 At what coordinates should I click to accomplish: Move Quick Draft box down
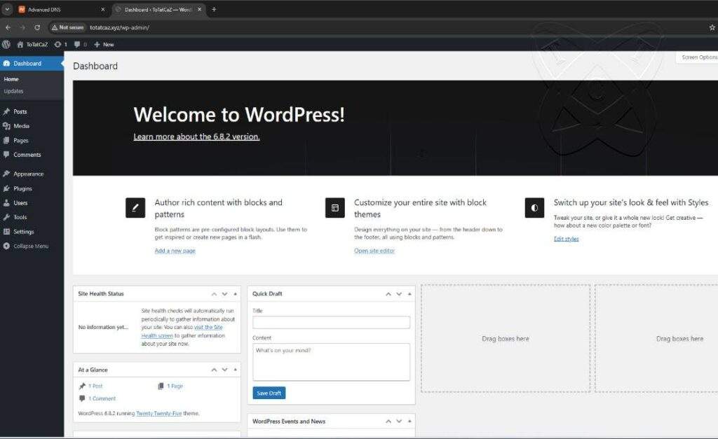coord(399,294)
